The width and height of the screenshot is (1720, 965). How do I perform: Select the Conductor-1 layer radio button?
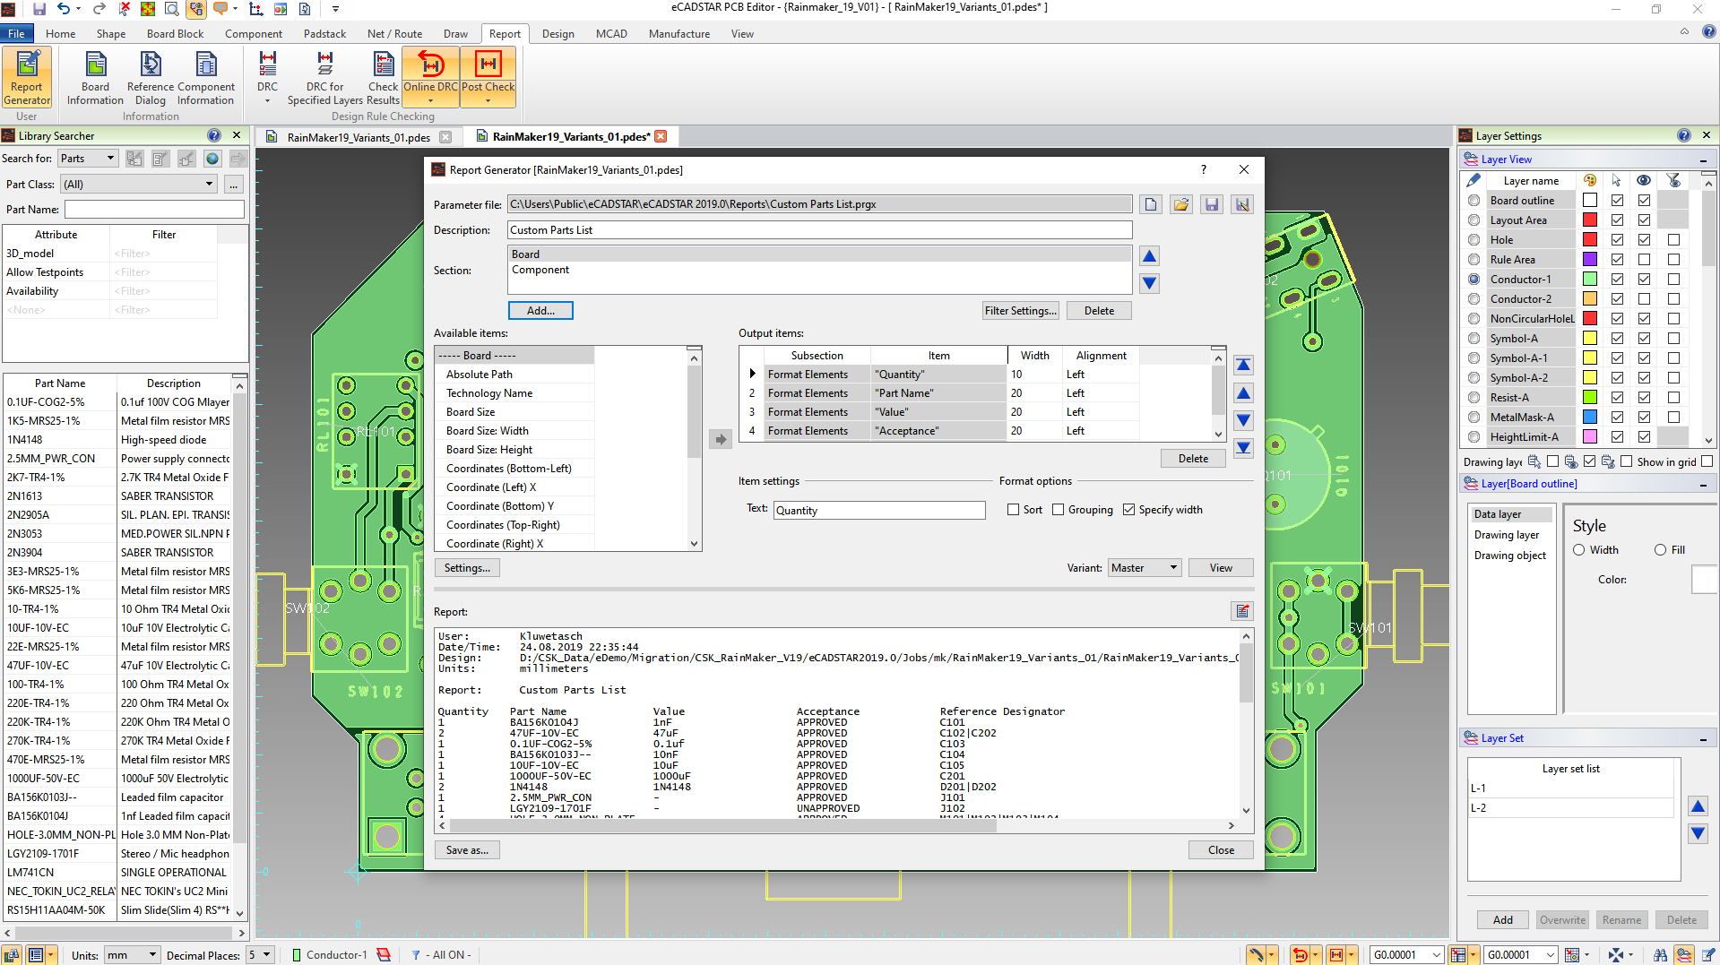(x=1474, y=280)
